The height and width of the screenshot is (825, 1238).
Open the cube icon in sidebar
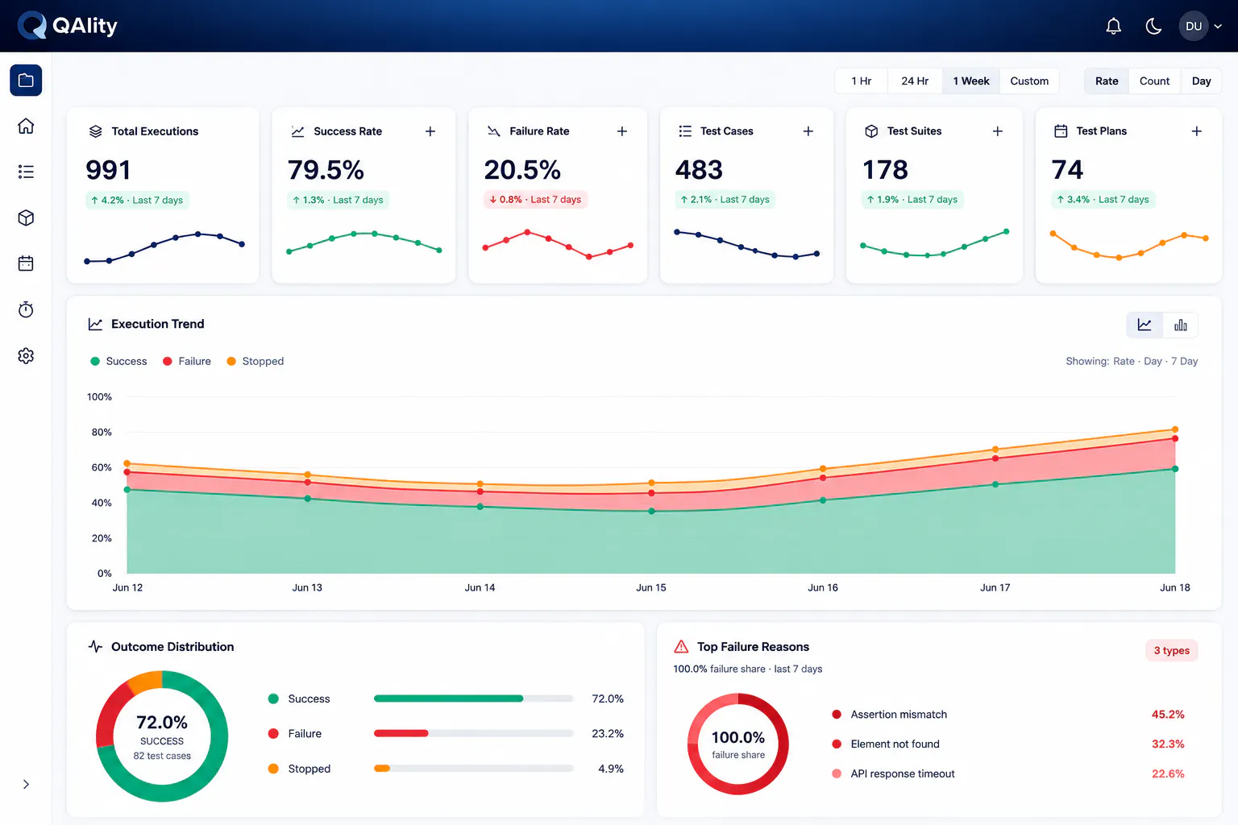pos(26,218)
